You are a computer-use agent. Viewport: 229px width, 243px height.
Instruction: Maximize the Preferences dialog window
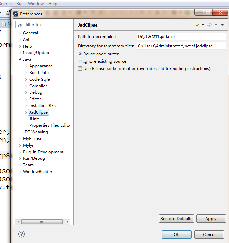[x=208, y=12]
